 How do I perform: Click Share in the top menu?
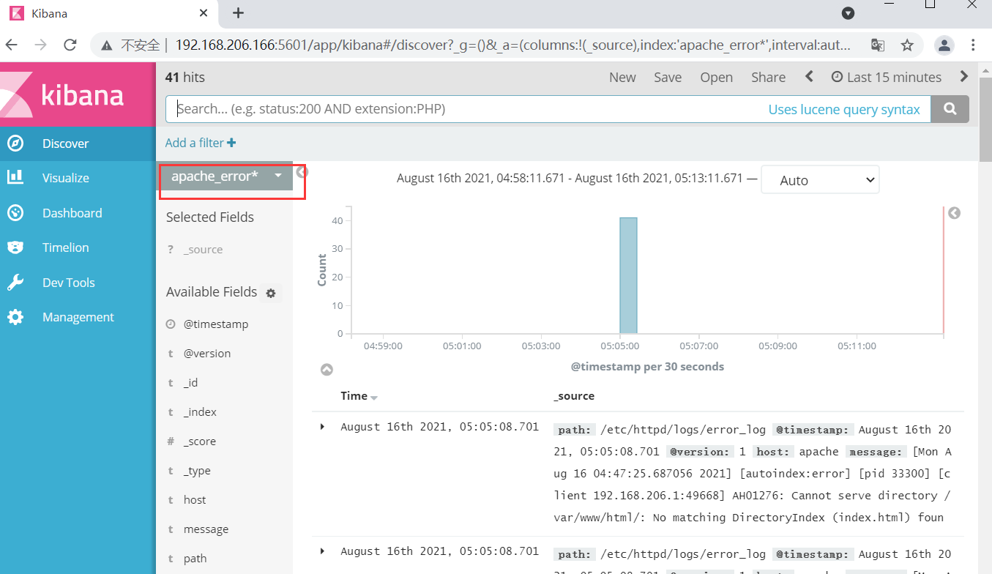point(768,77)
